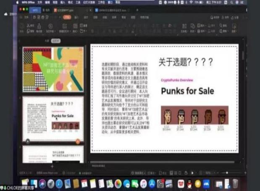Click the Spotlight search icon in menu bar
The image size is (260, 191).
[x=231, y=3]
